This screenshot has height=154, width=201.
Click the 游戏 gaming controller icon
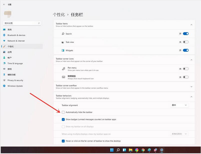click(x=4, y=69)
